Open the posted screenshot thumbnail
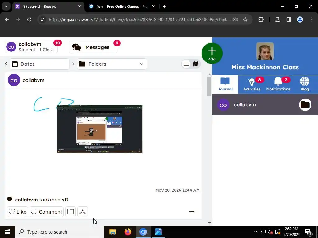Screen dimensions: 318x238 pos(100,129)
